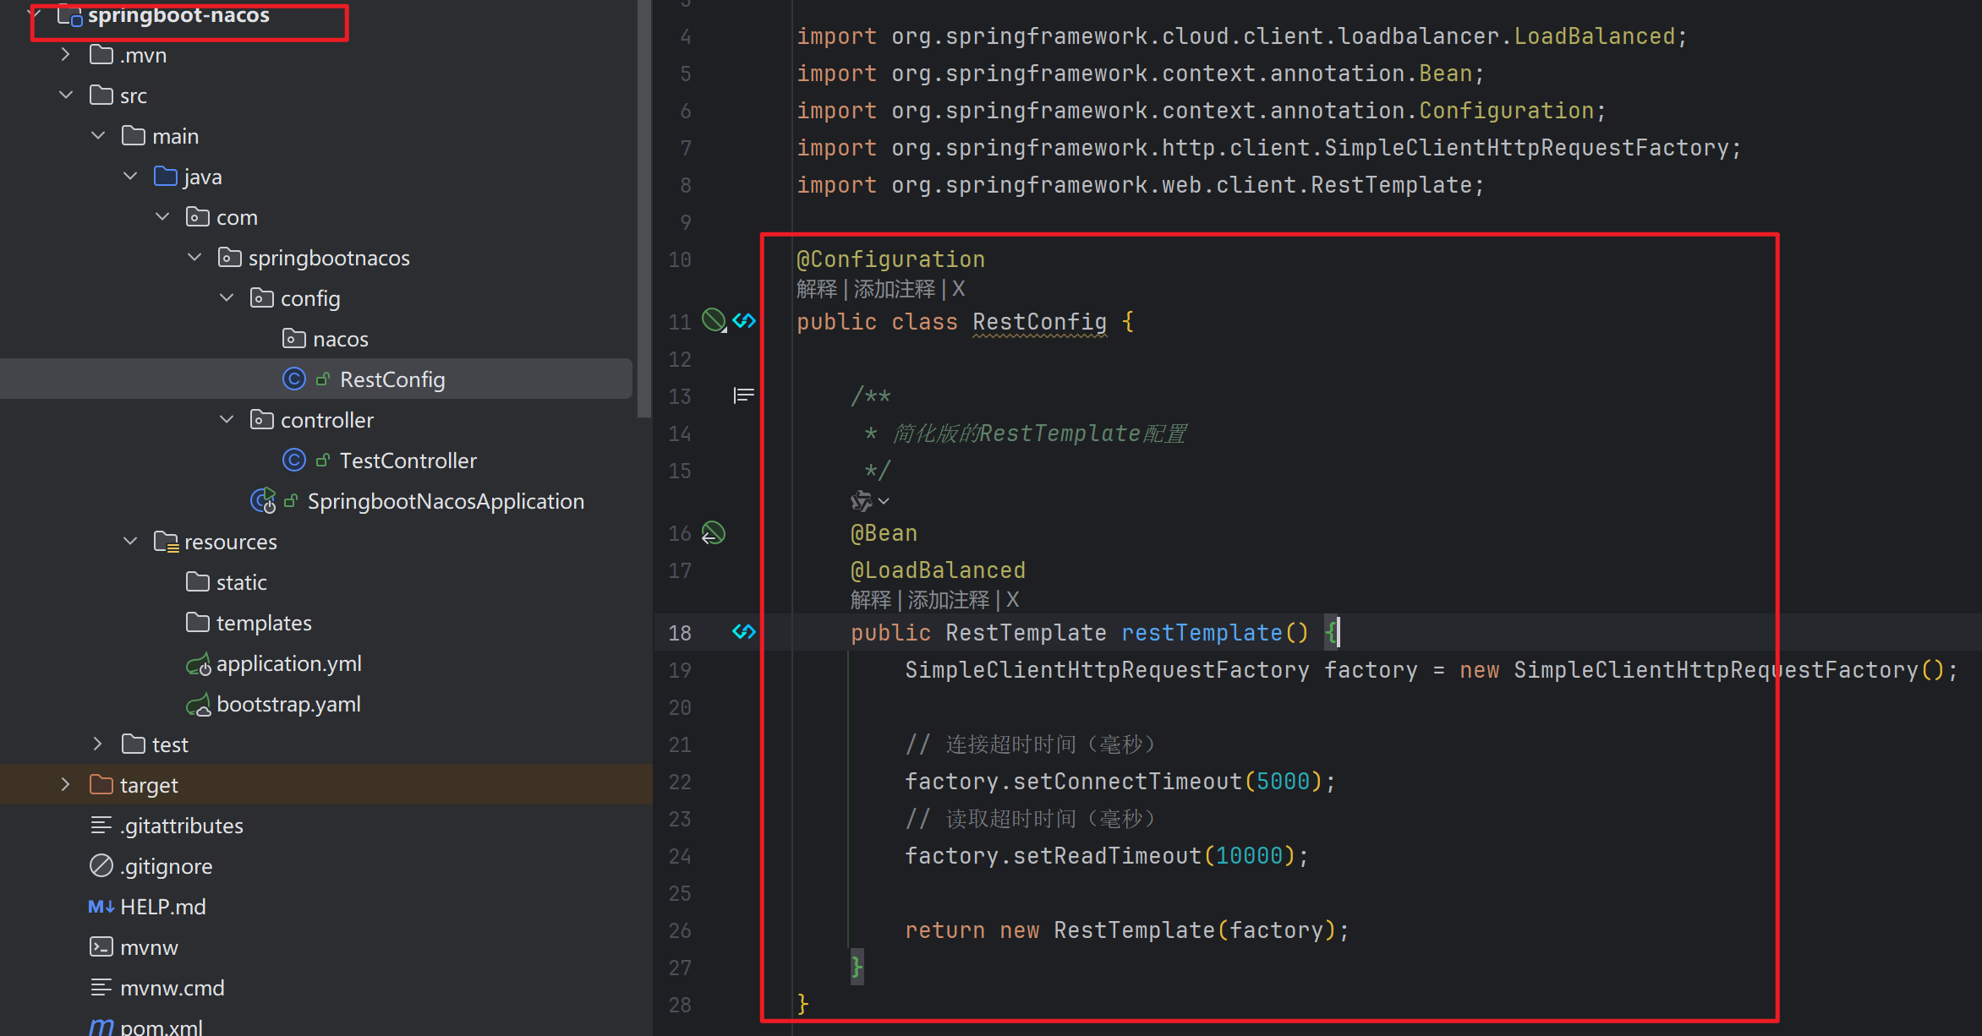This screenshot has width=1982, height=1036.
Task: Click the Spring bean navigation icon on line 16
Action: (x=714, y=533)
